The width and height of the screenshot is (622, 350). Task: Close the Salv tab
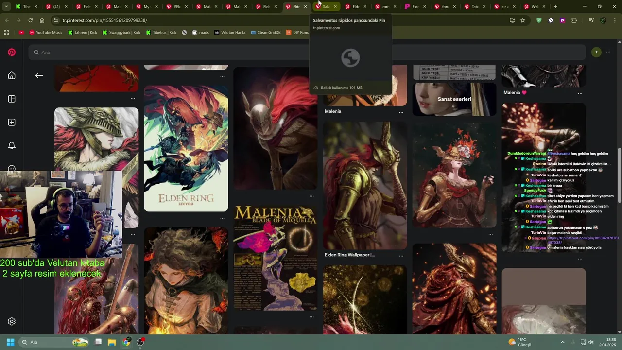click(335, 7)
